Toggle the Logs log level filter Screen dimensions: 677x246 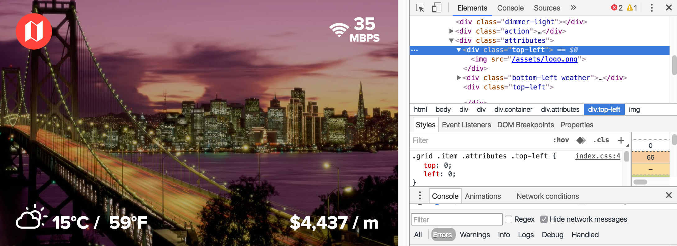(x=526, y=235)
